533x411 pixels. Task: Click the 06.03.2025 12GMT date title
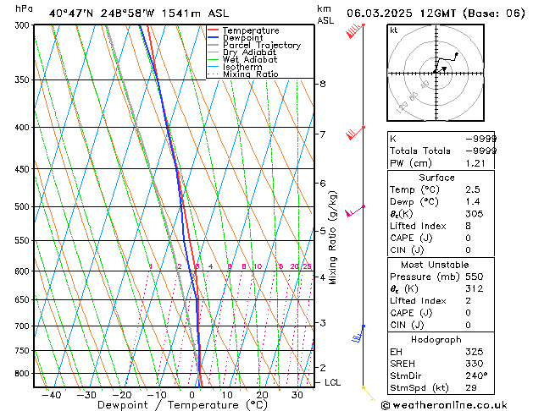coord(436,13)
